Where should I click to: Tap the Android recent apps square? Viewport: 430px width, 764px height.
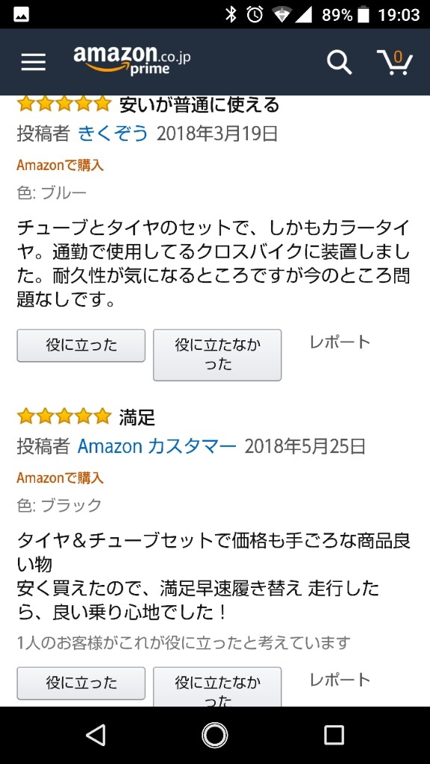pos(334,735)
